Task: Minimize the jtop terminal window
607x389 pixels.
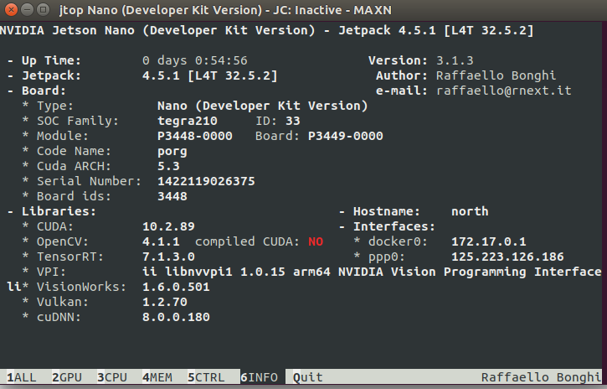Action: 27,9
